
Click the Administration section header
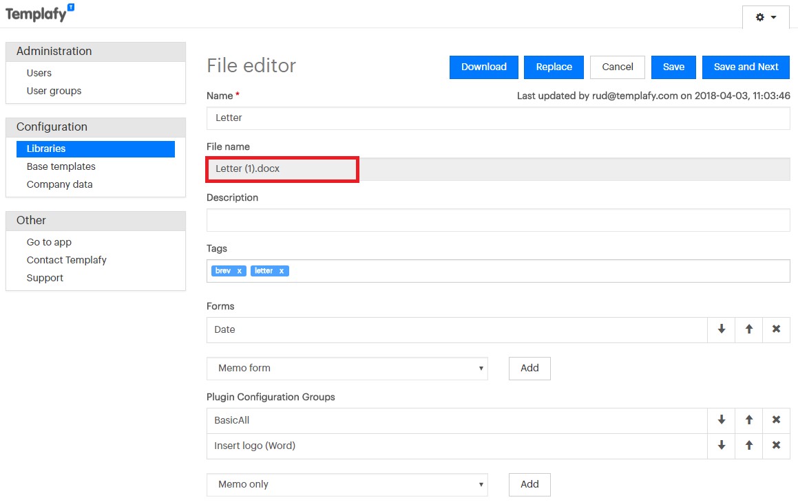[x=96, y=52]
